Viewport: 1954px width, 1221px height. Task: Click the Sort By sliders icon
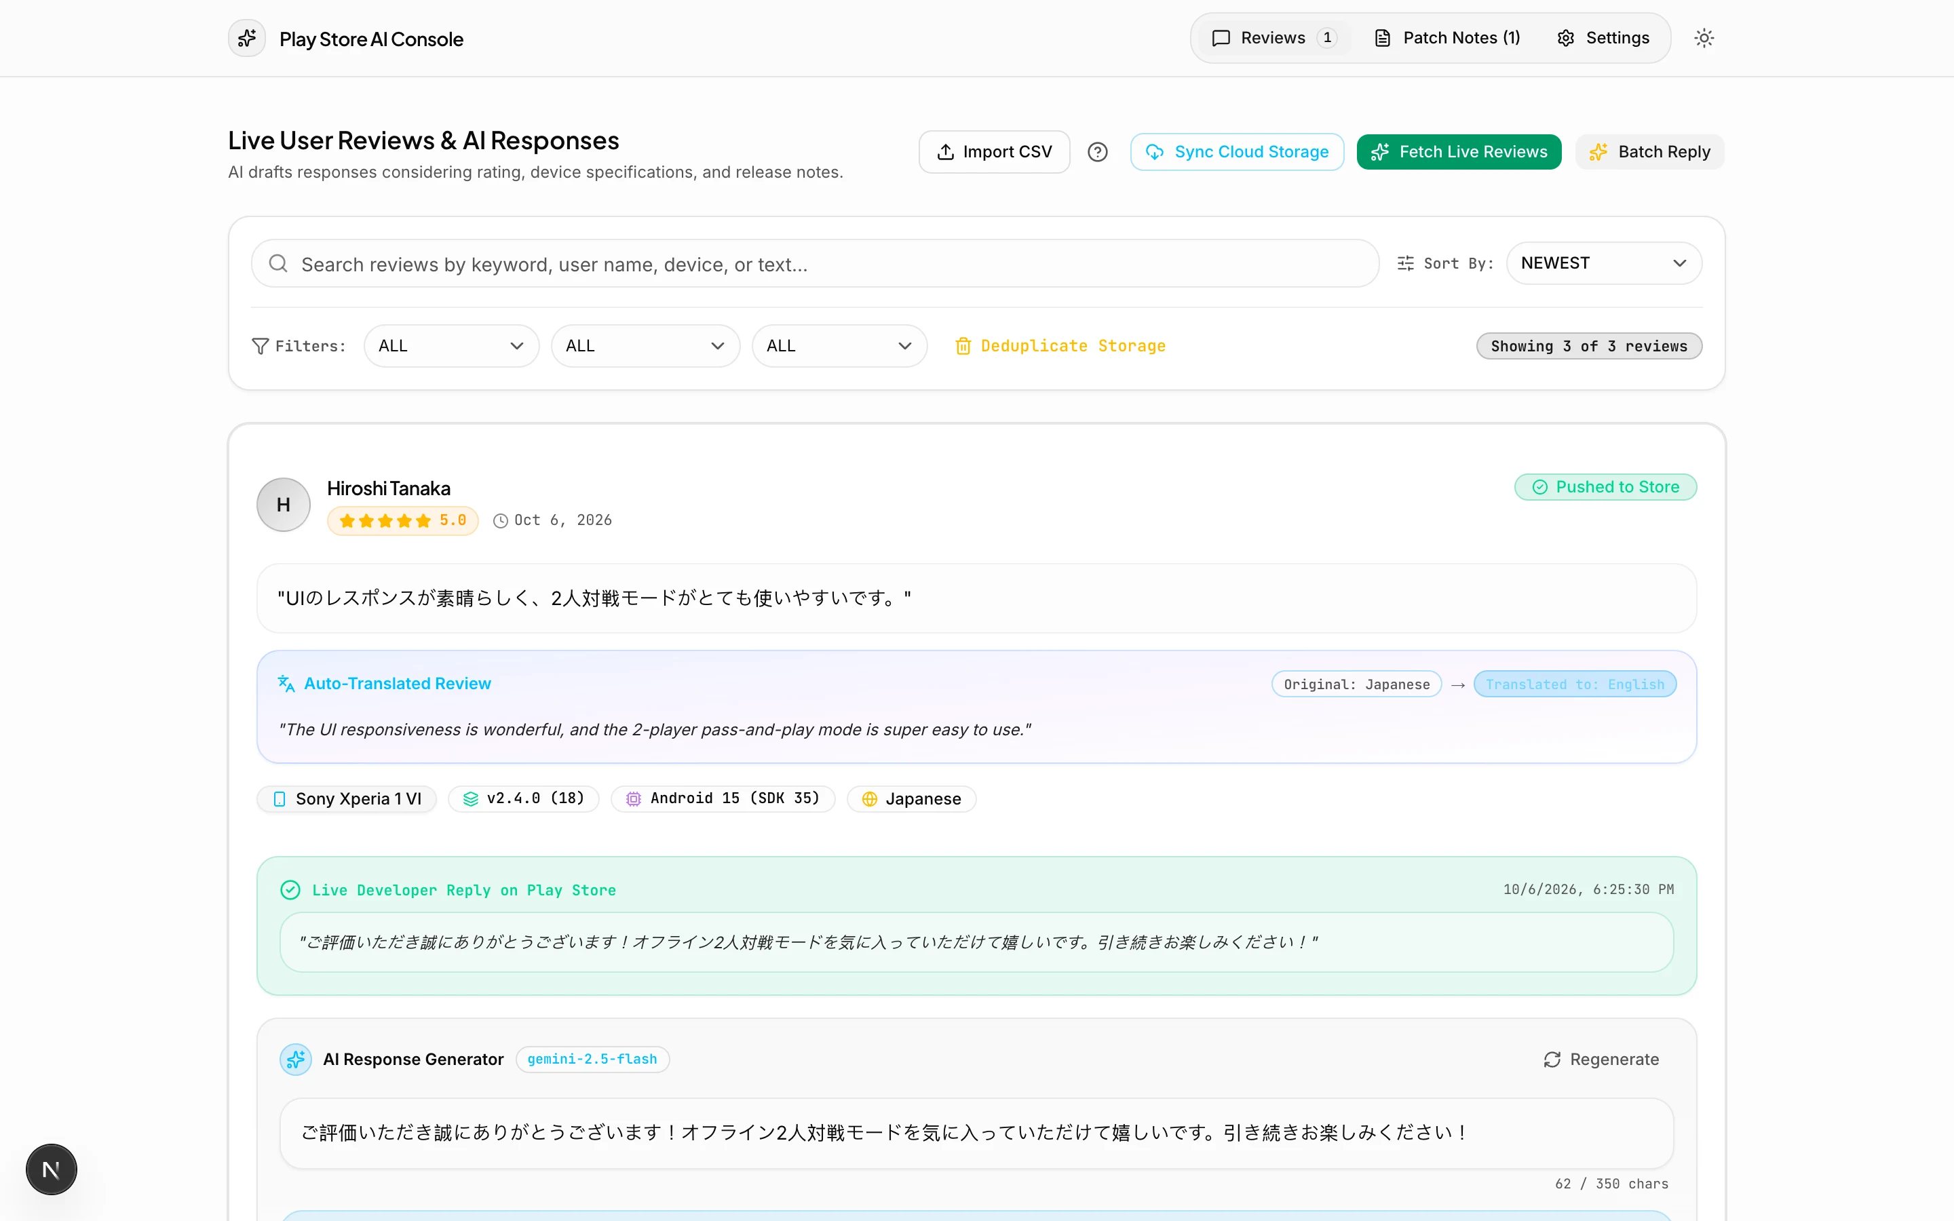pos(1405,263)
